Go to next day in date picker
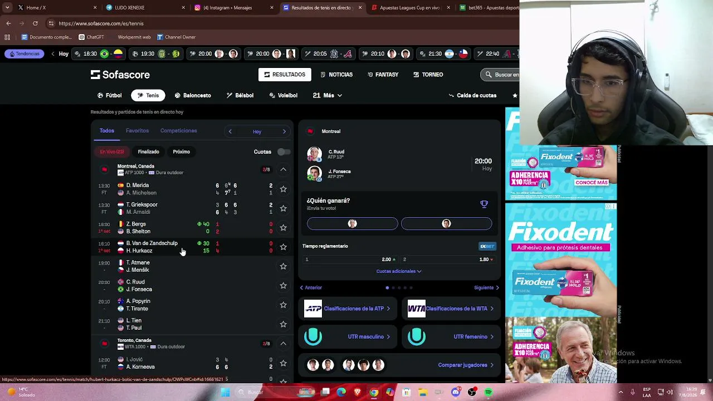The height and width of the screenshot is (401, 713). tap(284, 131)
